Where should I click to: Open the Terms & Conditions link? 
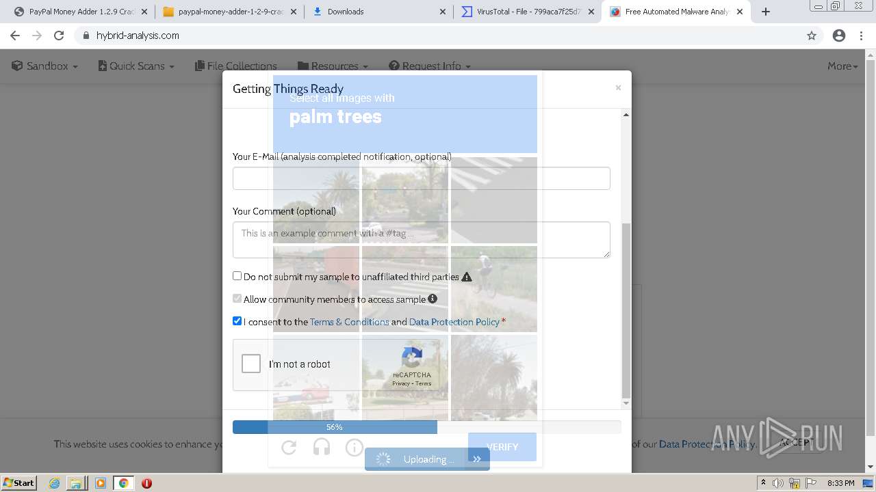point(349,322)
